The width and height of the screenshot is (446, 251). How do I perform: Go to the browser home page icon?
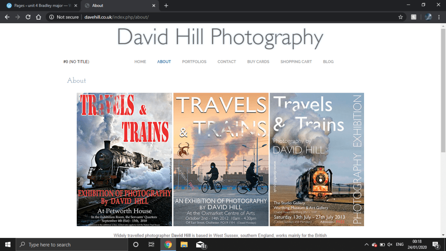[x=38, y=17]
